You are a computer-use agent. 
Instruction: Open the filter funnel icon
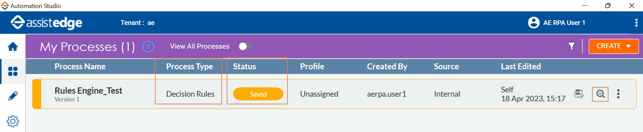[572, 46]
